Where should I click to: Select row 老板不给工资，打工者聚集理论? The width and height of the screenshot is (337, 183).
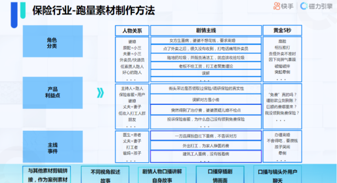206,66
